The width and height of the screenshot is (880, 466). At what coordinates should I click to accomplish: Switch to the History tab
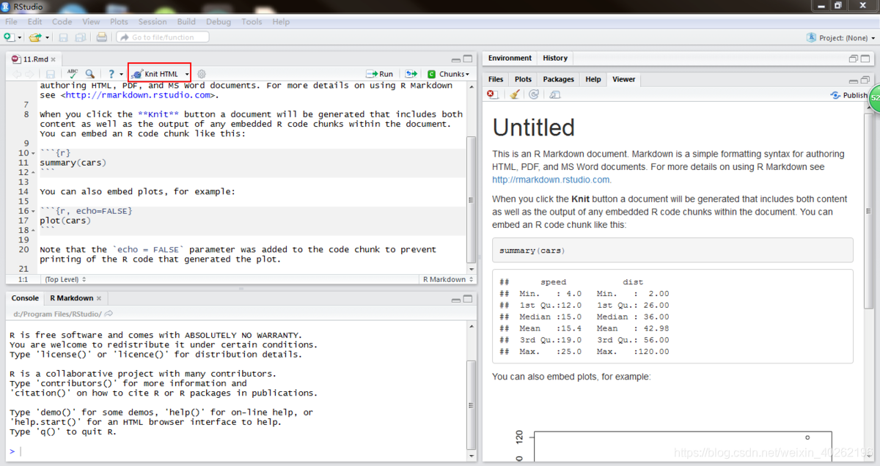(x=555, y=59)
